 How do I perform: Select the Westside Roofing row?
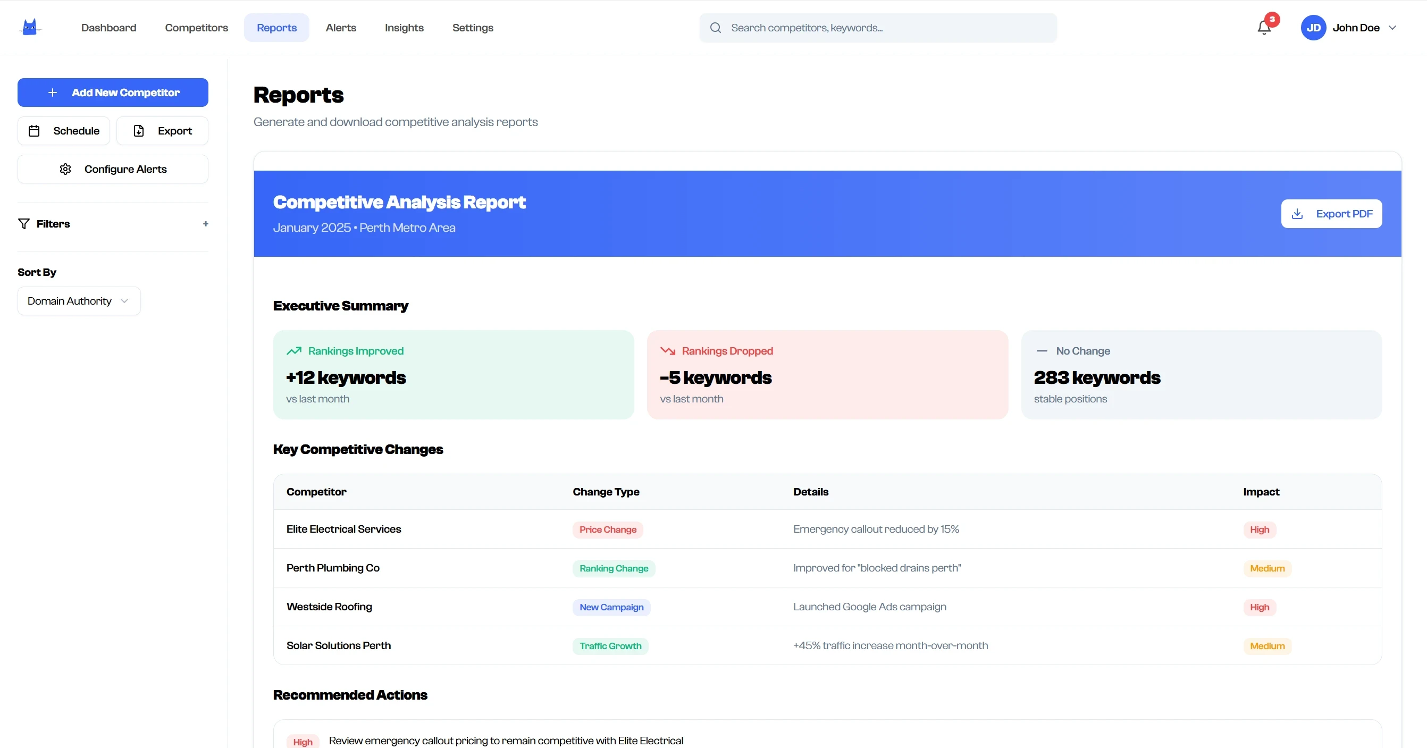point(329,607)
